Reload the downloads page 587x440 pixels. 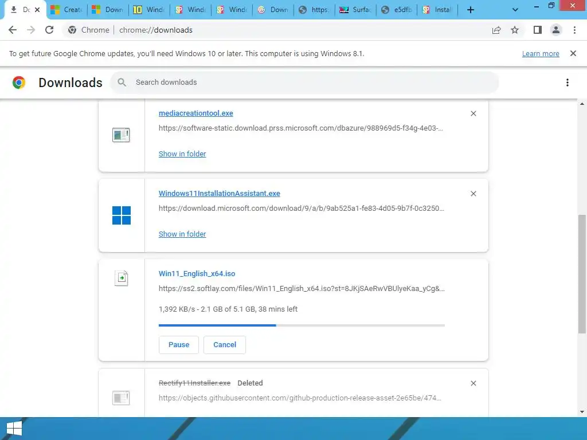click(x=49, y=30)
